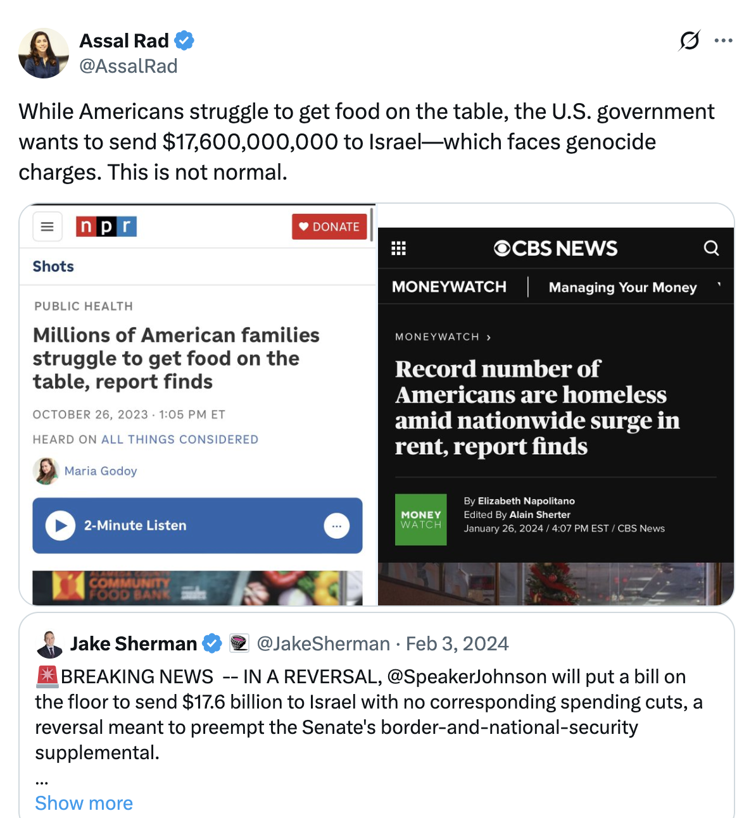The image size is (744, 818).
Task: Click the NPR logo
Action: pos(106,226)
